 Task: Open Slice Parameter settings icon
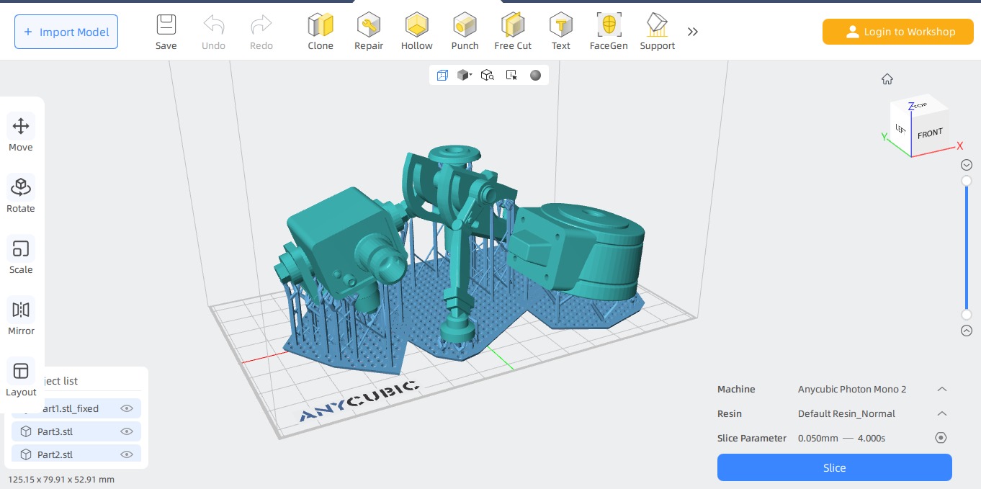coord(941,438)
